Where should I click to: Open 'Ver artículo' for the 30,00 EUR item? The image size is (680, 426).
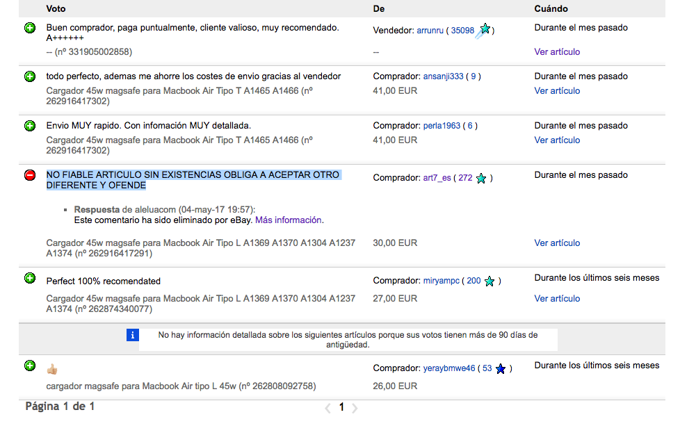[x=557, y=243]
